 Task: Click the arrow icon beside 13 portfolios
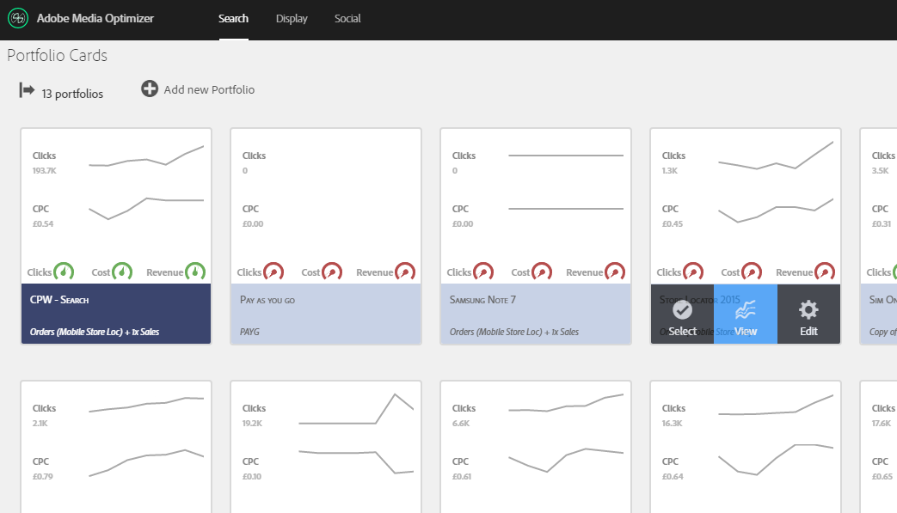click(27, 90)
